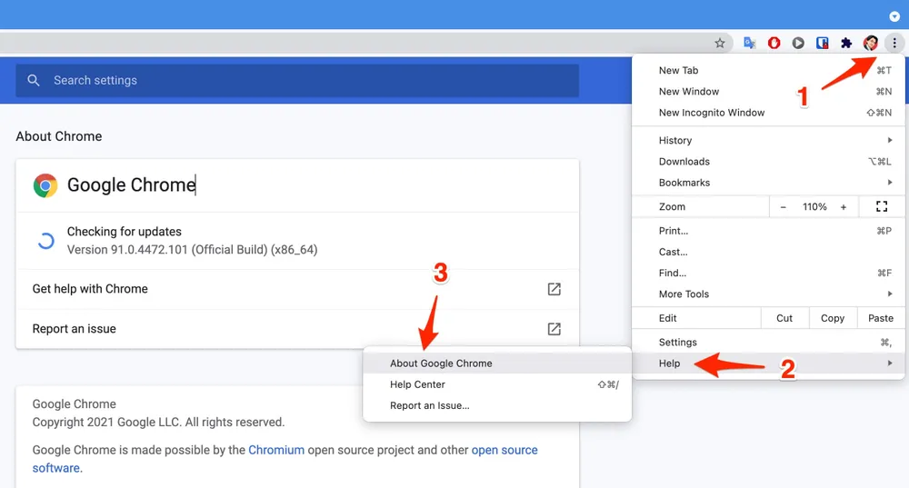Viewport: 909px width, 488px height.
Task: Expand the History submenu
Action: coord(768,140)
